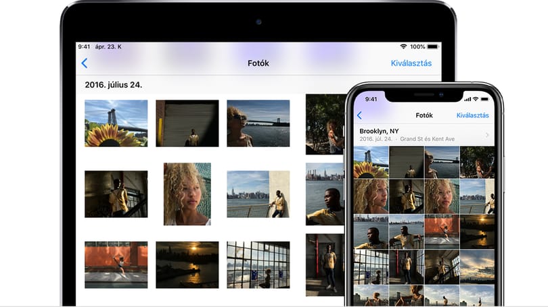Open the iPad woman with sunglasses photo

(x=258, y=123)
